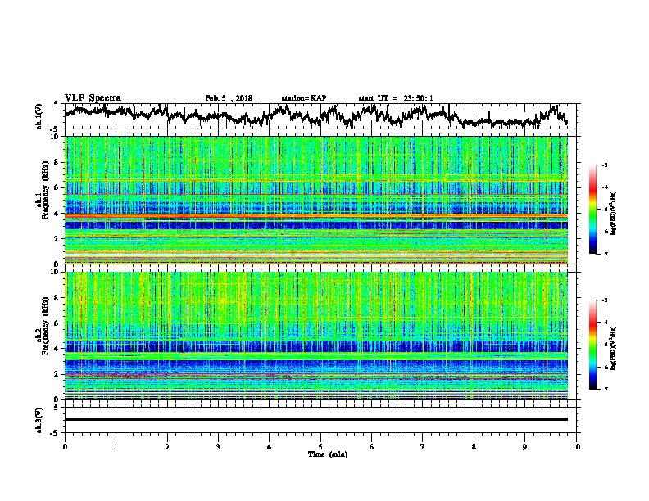Click the ch.2 spectrogram color bar

[592, 345]
